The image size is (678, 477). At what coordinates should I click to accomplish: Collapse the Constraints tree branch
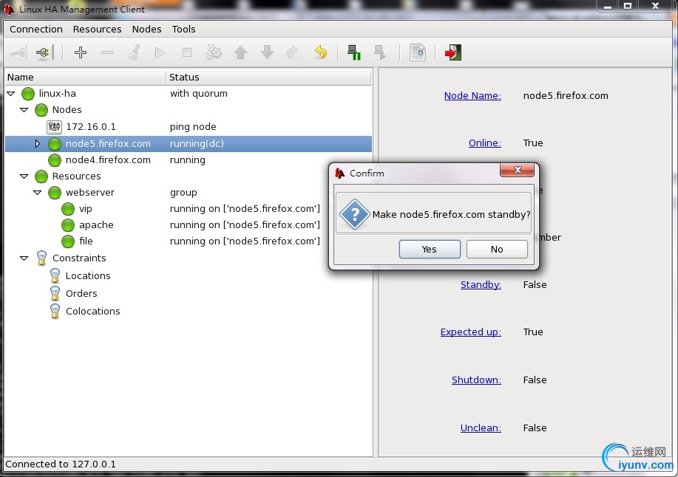tap(24, 258)
